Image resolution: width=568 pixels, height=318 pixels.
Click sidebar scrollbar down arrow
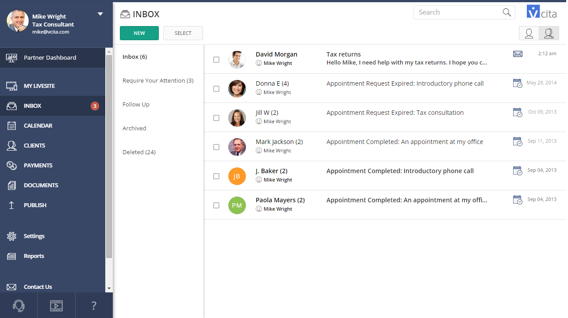point(109,288)
